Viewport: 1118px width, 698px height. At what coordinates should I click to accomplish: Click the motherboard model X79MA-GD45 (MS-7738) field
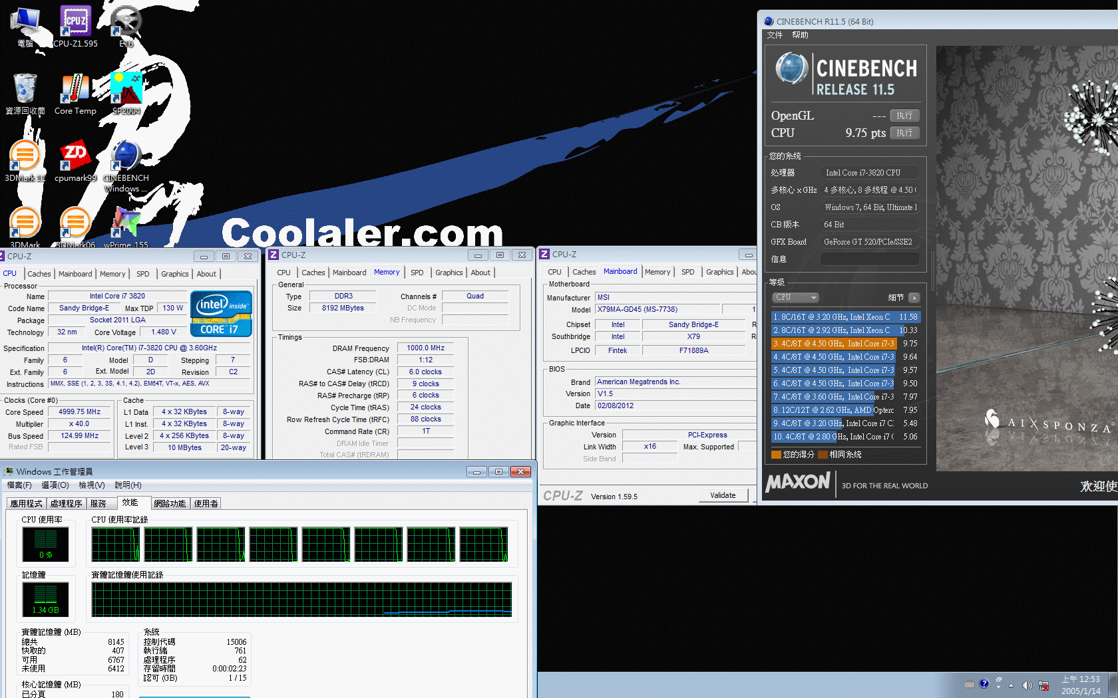(x=657, y=309)
